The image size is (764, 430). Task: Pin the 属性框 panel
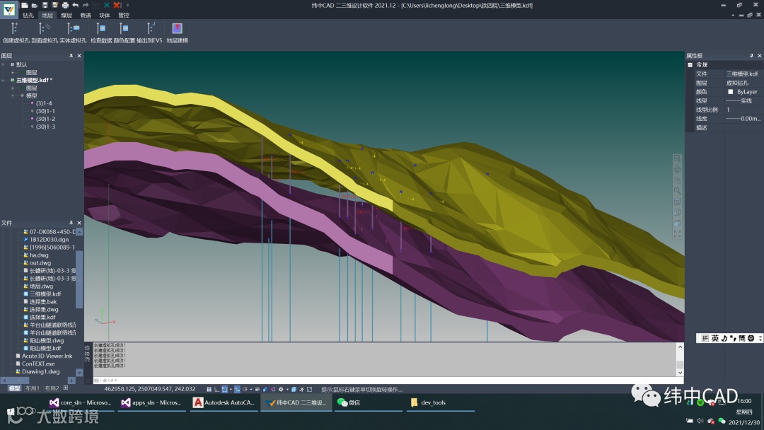751,55
